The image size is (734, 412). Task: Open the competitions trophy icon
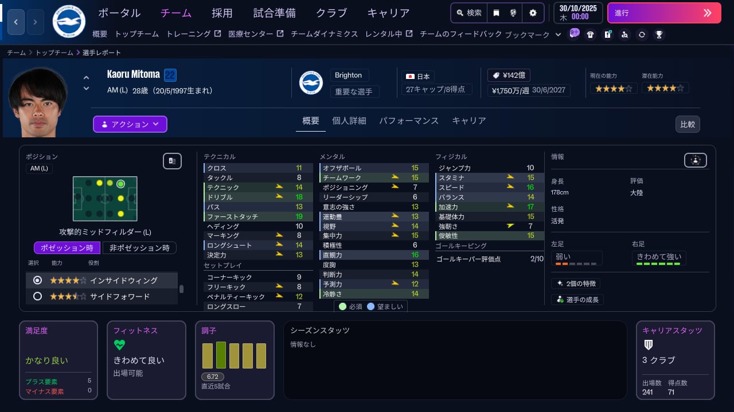[658, 34]
